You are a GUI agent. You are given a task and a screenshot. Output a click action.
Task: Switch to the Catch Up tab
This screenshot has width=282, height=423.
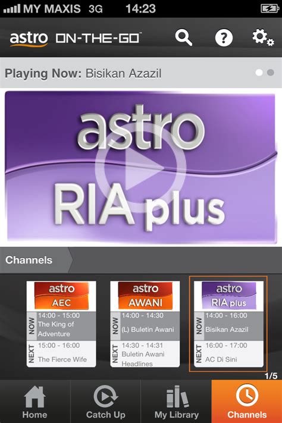point(105,402)
